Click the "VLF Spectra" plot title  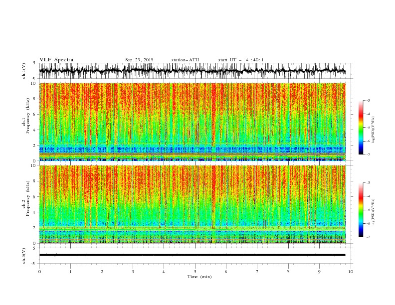[x=56, y=60]
